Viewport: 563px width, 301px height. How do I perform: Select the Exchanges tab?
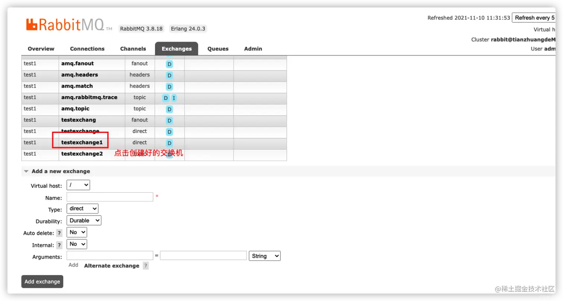[176, 49]
